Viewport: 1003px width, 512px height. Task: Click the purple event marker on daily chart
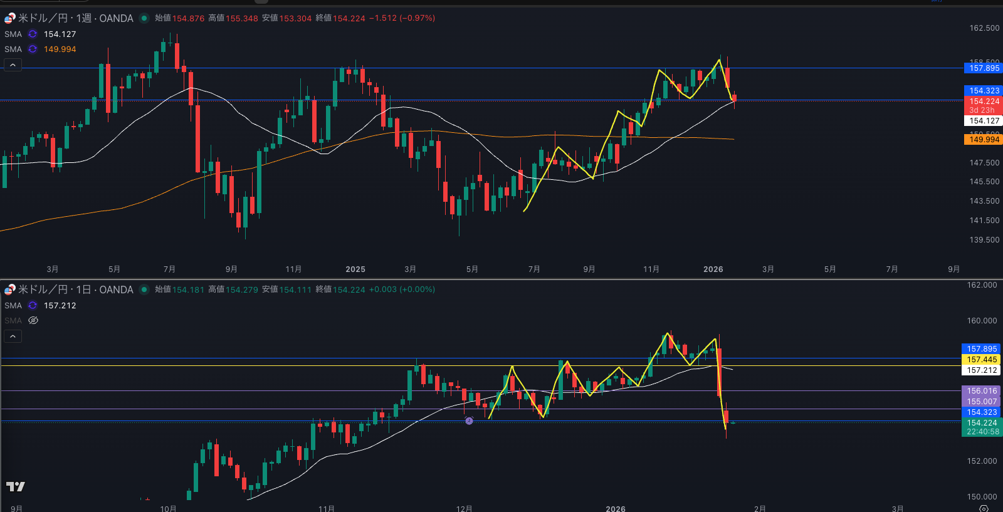click(469, 421)
